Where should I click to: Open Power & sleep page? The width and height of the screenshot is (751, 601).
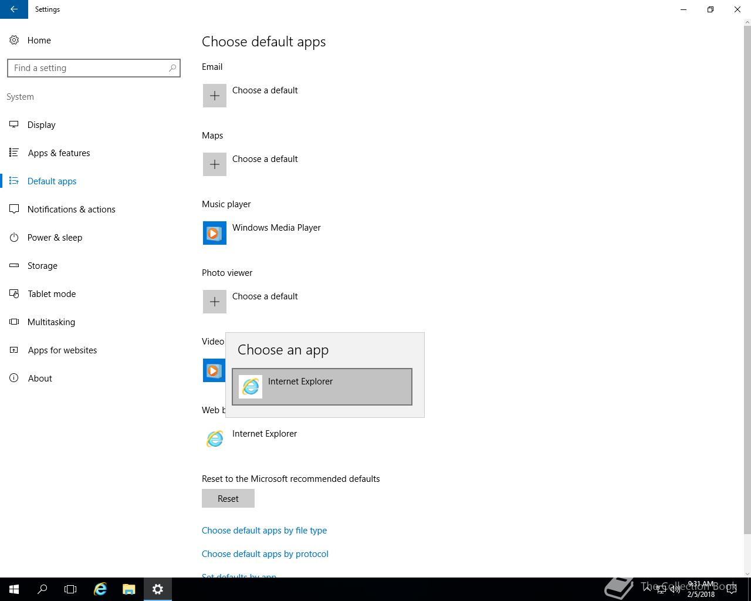pyautogui.click(x=55, y=238)
